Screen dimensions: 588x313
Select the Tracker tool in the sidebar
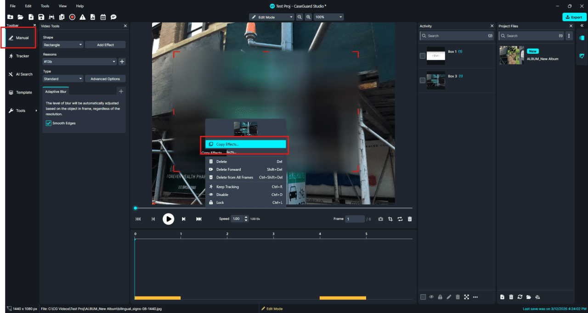coord(22,56)
